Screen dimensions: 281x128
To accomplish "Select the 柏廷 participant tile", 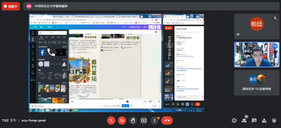I will [x=257, y=27].
